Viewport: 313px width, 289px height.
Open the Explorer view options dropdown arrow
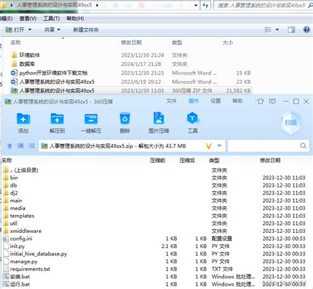tap(277, 30)
